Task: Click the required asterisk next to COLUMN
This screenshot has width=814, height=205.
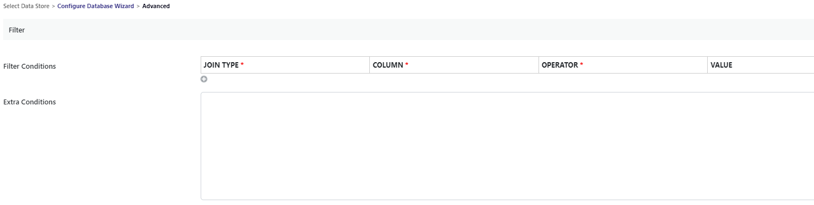Action: pos(407,65)
